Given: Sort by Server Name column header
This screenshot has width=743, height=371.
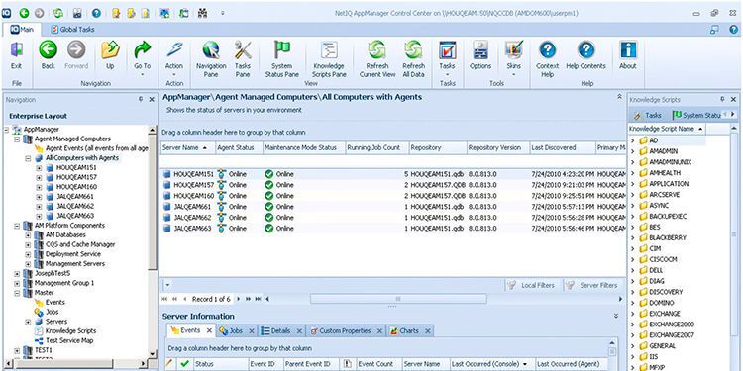Looking at the screenshot, I should [x=187, y=148].
